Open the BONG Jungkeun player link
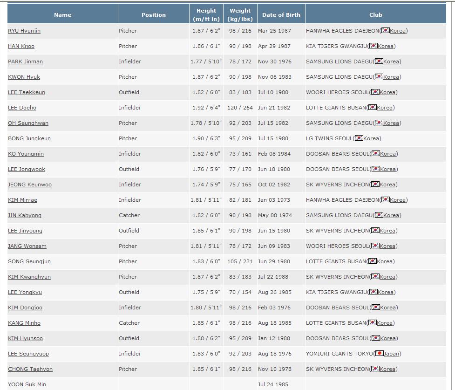The image size is (455, 390). coord(29,138)
